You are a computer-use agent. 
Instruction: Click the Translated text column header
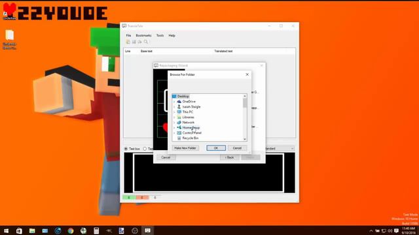(223, 51)
